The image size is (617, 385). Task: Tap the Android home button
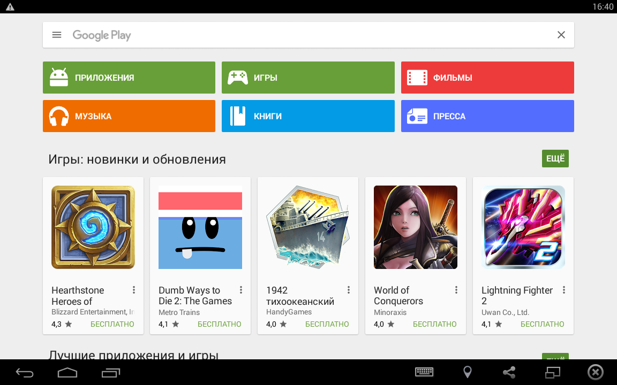[67, 372]
